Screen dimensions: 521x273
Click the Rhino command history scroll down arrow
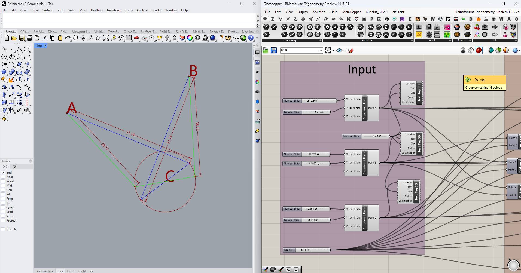click(258, 20)
